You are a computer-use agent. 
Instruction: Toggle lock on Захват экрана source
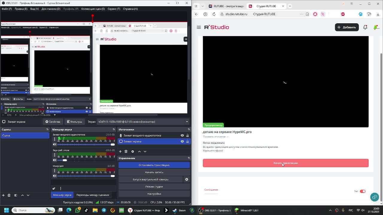[x=188, y=142]
